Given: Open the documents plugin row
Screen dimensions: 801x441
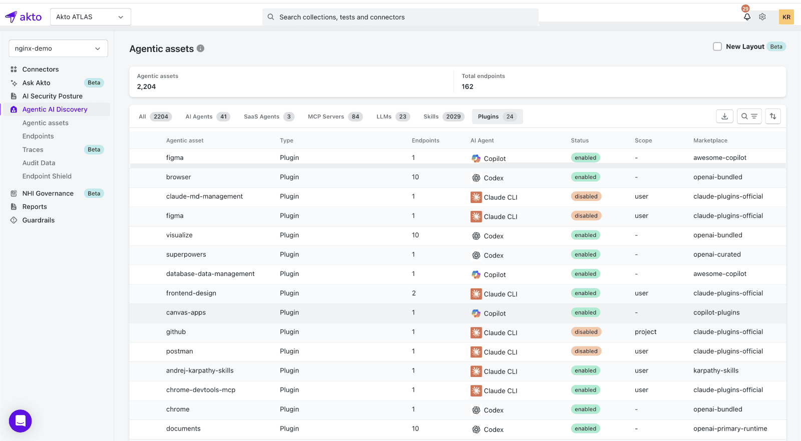Looking at the screenshot, I should pos(458,429).
